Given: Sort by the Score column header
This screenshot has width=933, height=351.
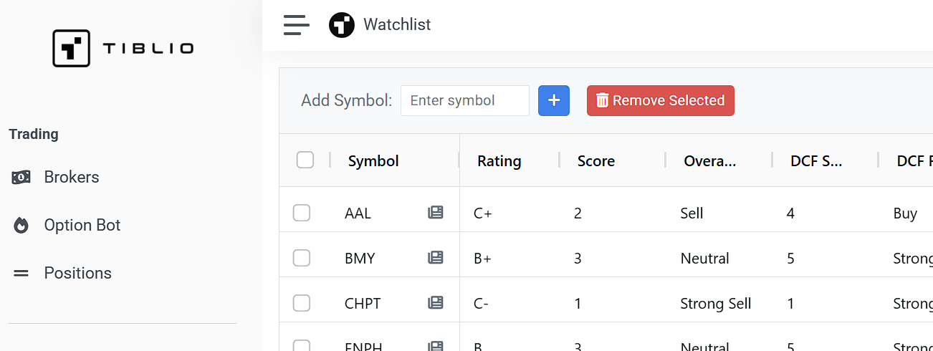Looking at the screenshot, I should pyautogui.click(x=596, y=161).
